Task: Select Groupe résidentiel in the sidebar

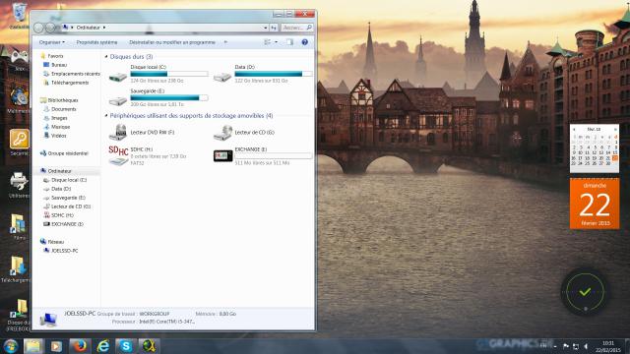Action: 68,153
